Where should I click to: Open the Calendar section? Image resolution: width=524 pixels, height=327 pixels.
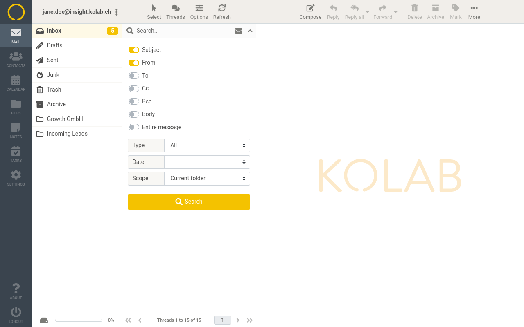16,83
